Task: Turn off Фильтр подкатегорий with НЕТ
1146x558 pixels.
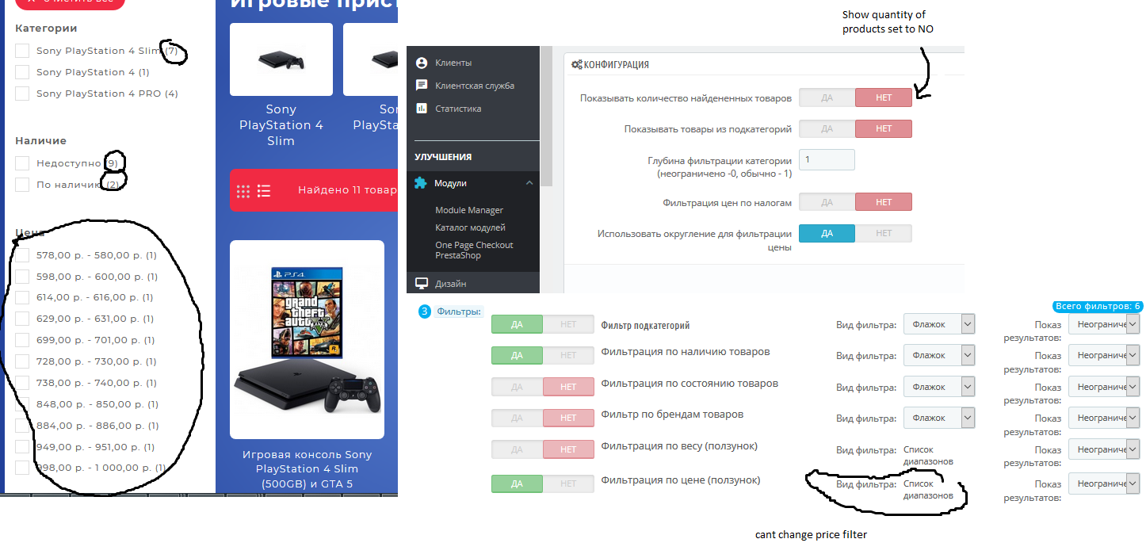Action: (568, 324)
